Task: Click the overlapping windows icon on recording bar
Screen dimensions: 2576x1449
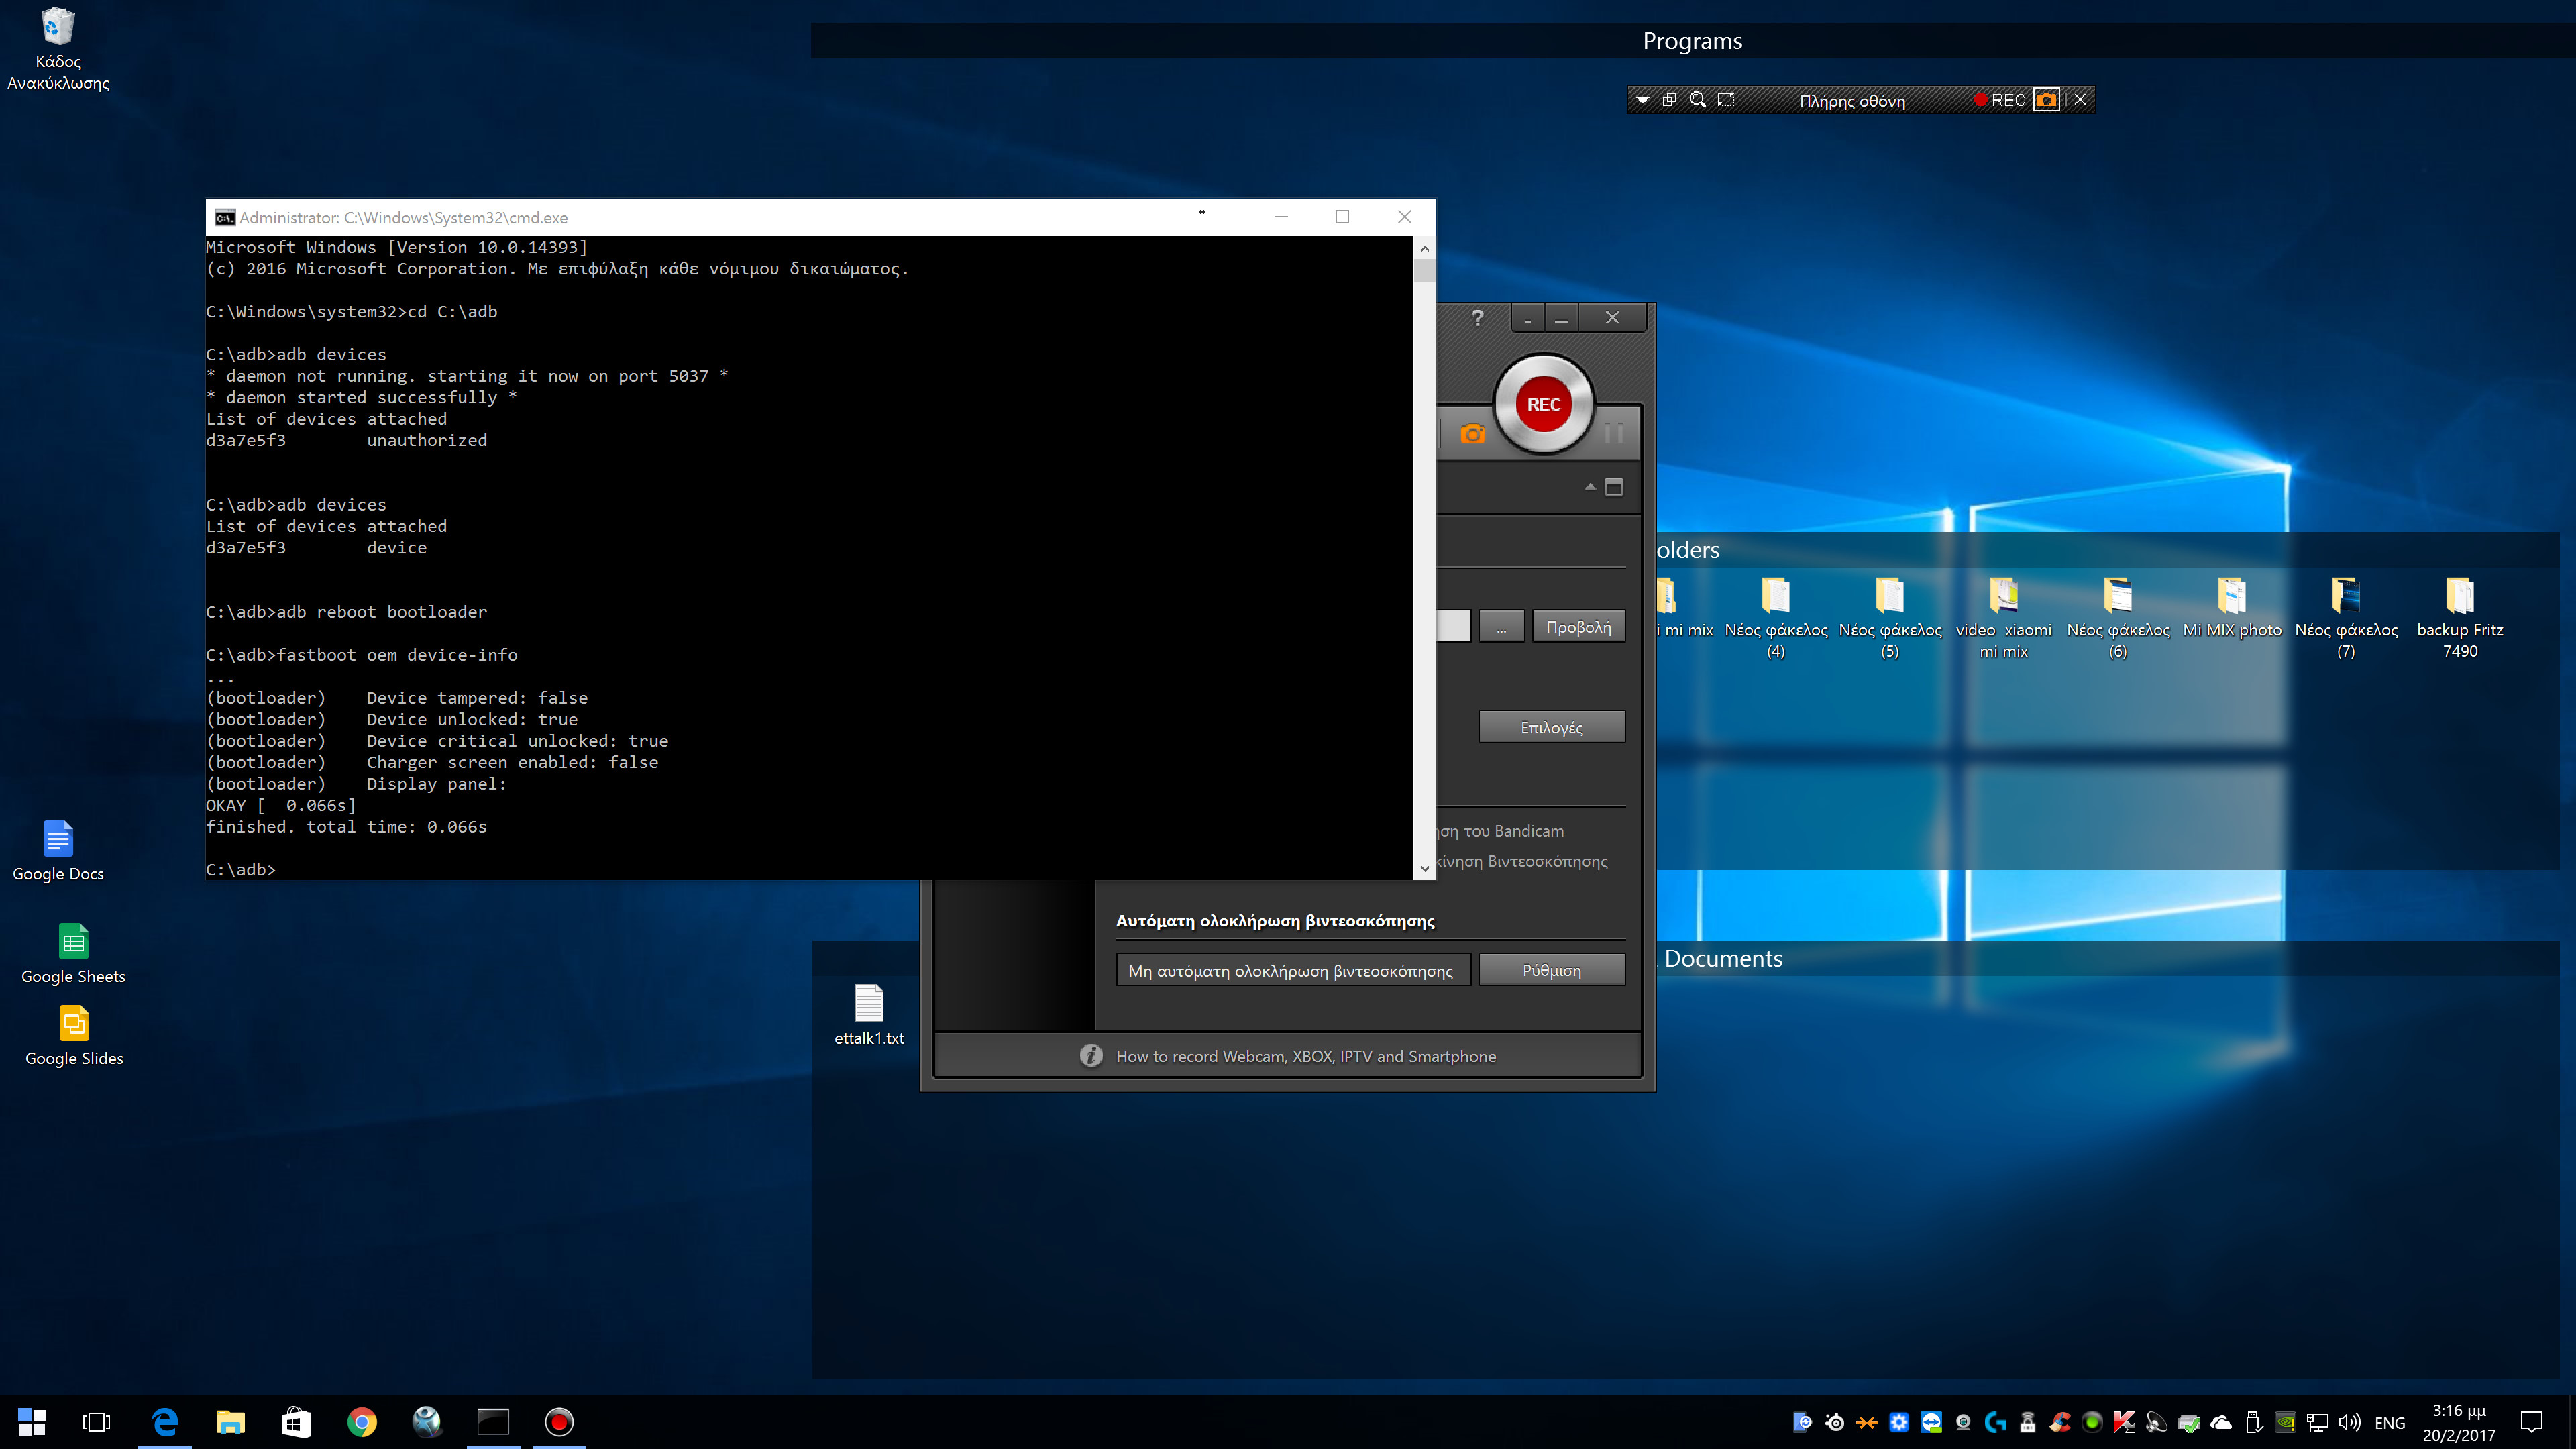Action: click(x=1669, y=99)
